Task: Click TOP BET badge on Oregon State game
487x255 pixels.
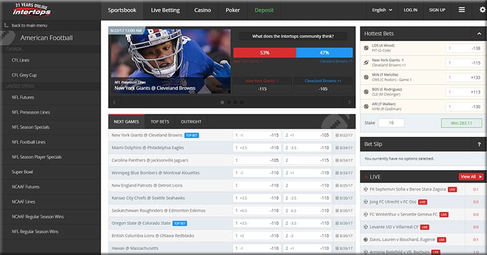Action: [180, 223]
